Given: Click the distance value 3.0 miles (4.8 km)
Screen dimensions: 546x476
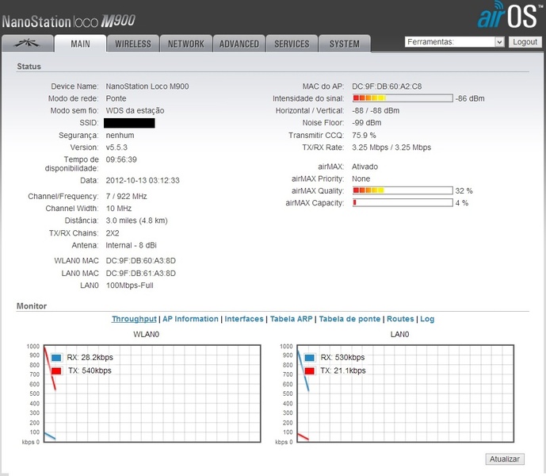Looking at the screenshot, I should tap(137, 221).
